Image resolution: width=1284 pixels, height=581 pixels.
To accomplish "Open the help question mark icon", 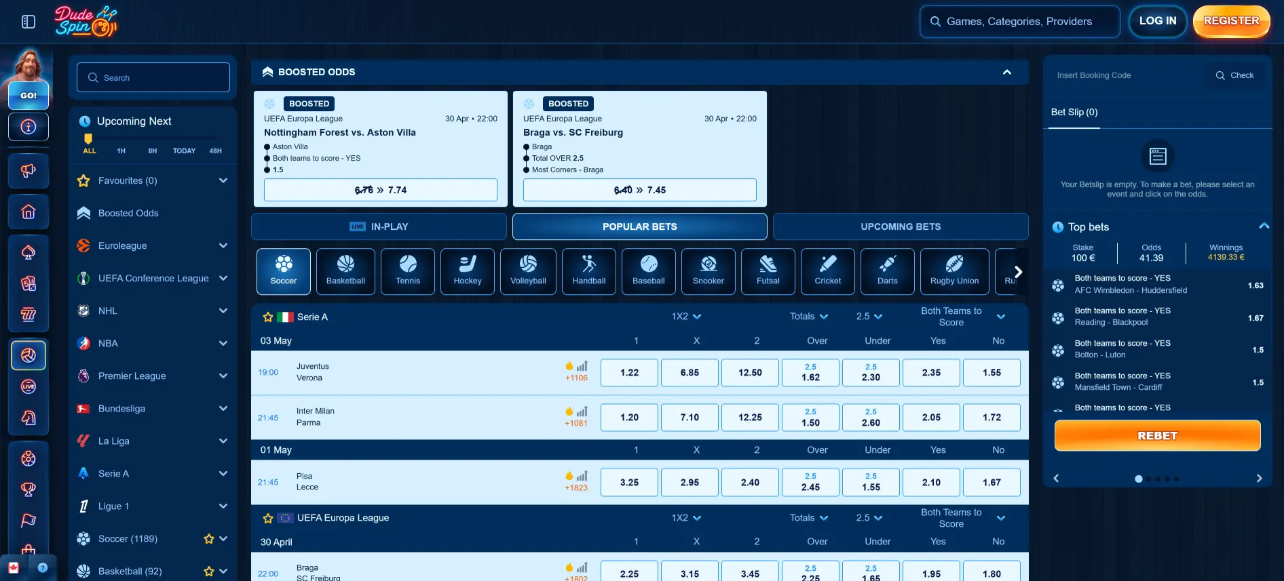I will click(x=43, y=567).
